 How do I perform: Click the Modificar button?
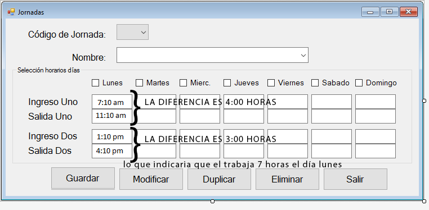[x=151, y=179]
